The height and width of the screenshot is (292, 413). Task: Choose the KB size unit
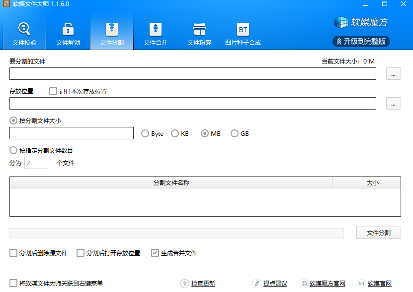tap(175, 133)
